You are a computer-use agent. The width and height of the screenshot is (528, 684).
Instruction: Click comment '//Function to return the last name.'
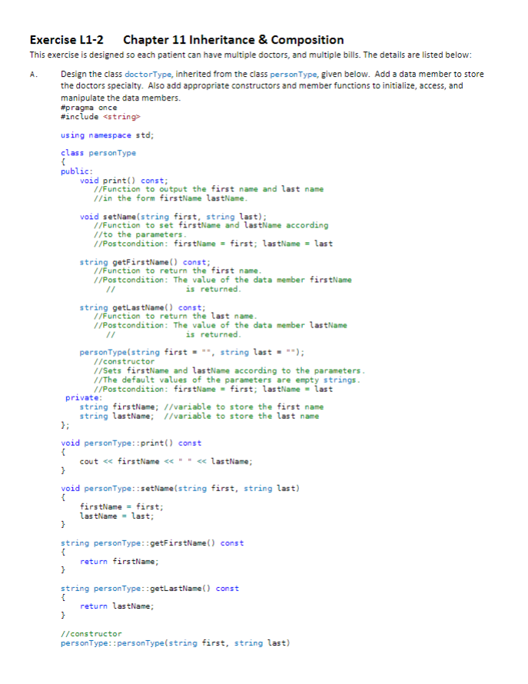coord(175,317)
